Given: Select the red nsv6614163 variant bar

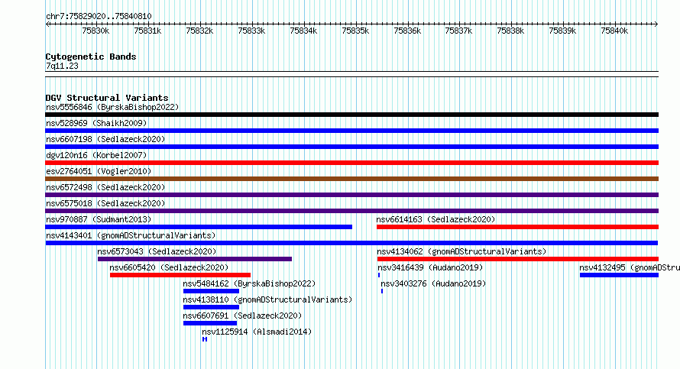Looking at the screenshot, I should point(517,227).
